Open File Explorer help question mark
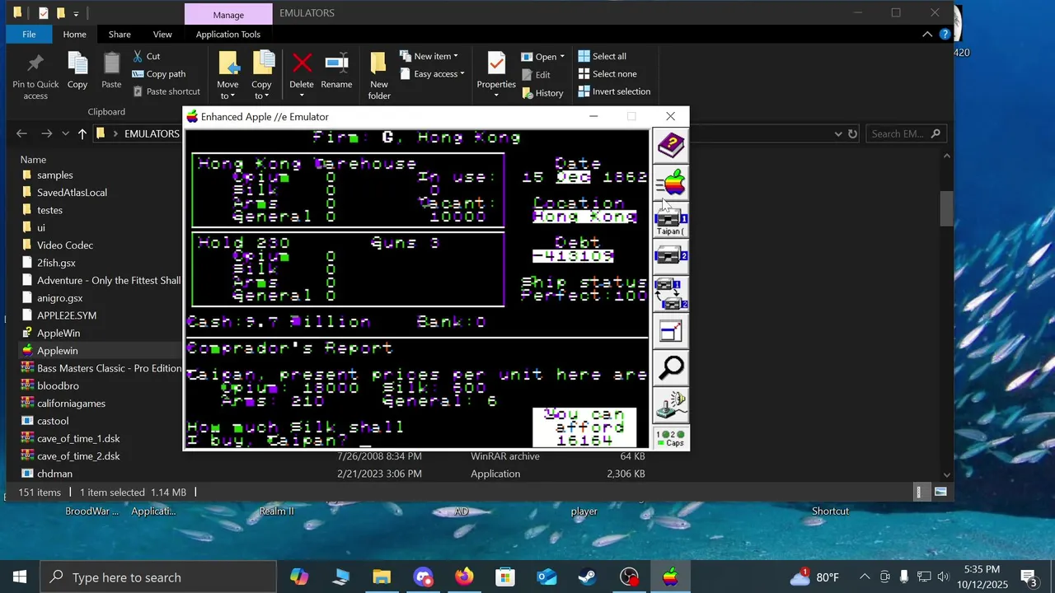Image resolution: width=1055 pixels, height=593 pixels. coord(945,34)
